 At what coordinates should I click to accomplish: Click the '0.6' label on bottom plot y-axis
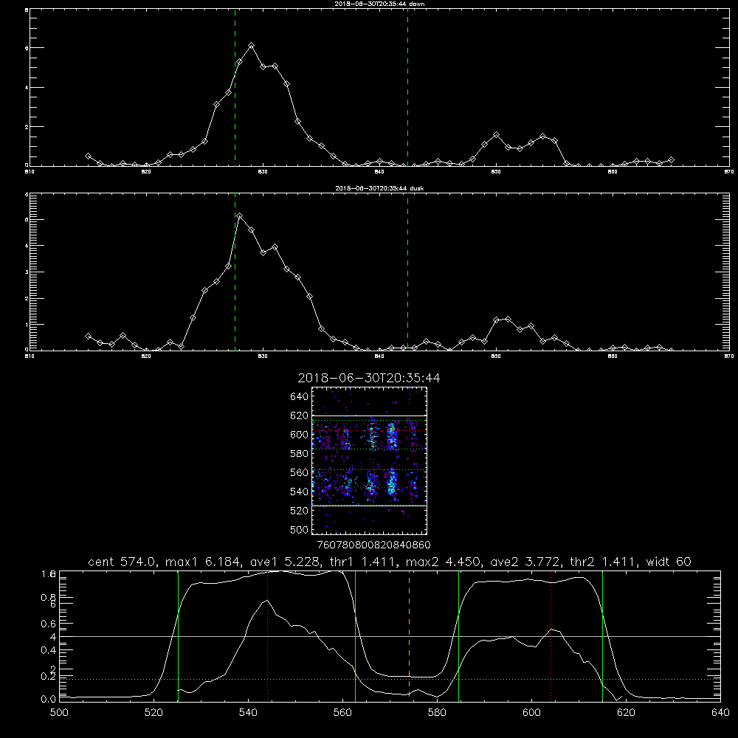tap(49, 624)
